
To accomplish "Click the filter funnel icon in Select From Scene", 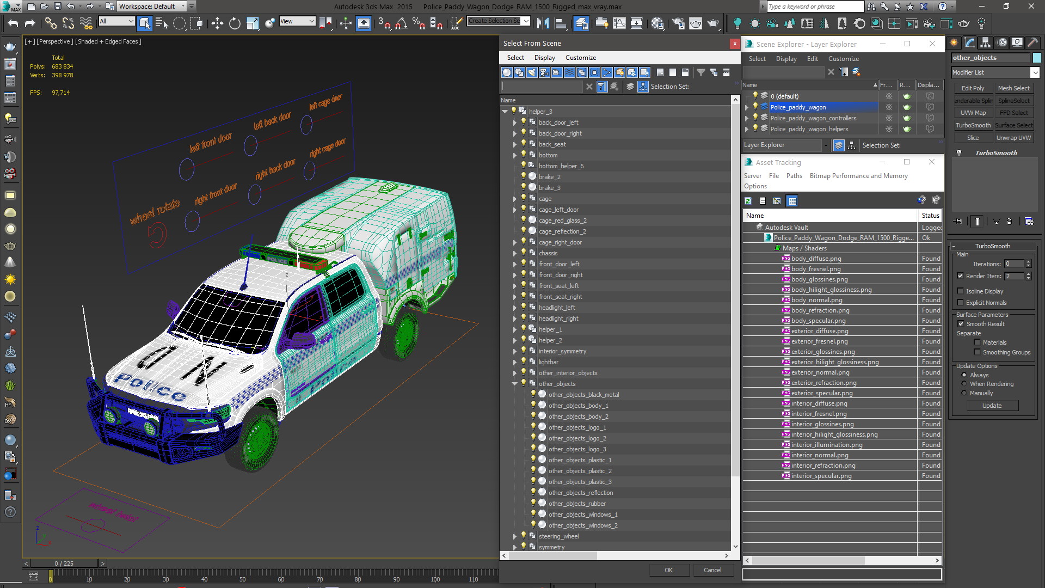I will (701, 72).
